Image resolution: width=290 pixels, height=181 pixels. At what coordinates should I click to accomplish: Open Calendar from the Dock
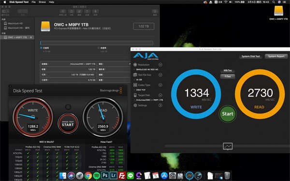[x=156, y=176]
